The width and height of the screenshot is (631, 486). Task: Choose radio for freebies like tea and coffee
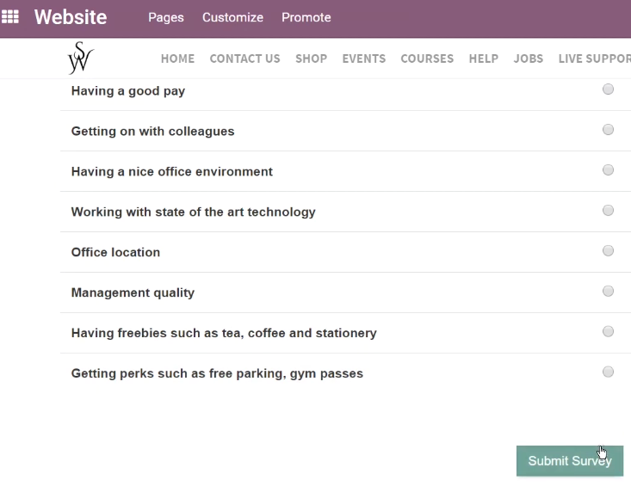(608, 331)
